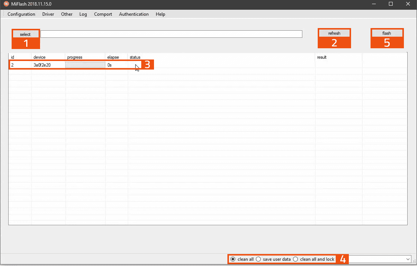Viewport: 417px width, 266px height.
Task: Start flashing with the flash button
Action: click(x=387, y=33)
